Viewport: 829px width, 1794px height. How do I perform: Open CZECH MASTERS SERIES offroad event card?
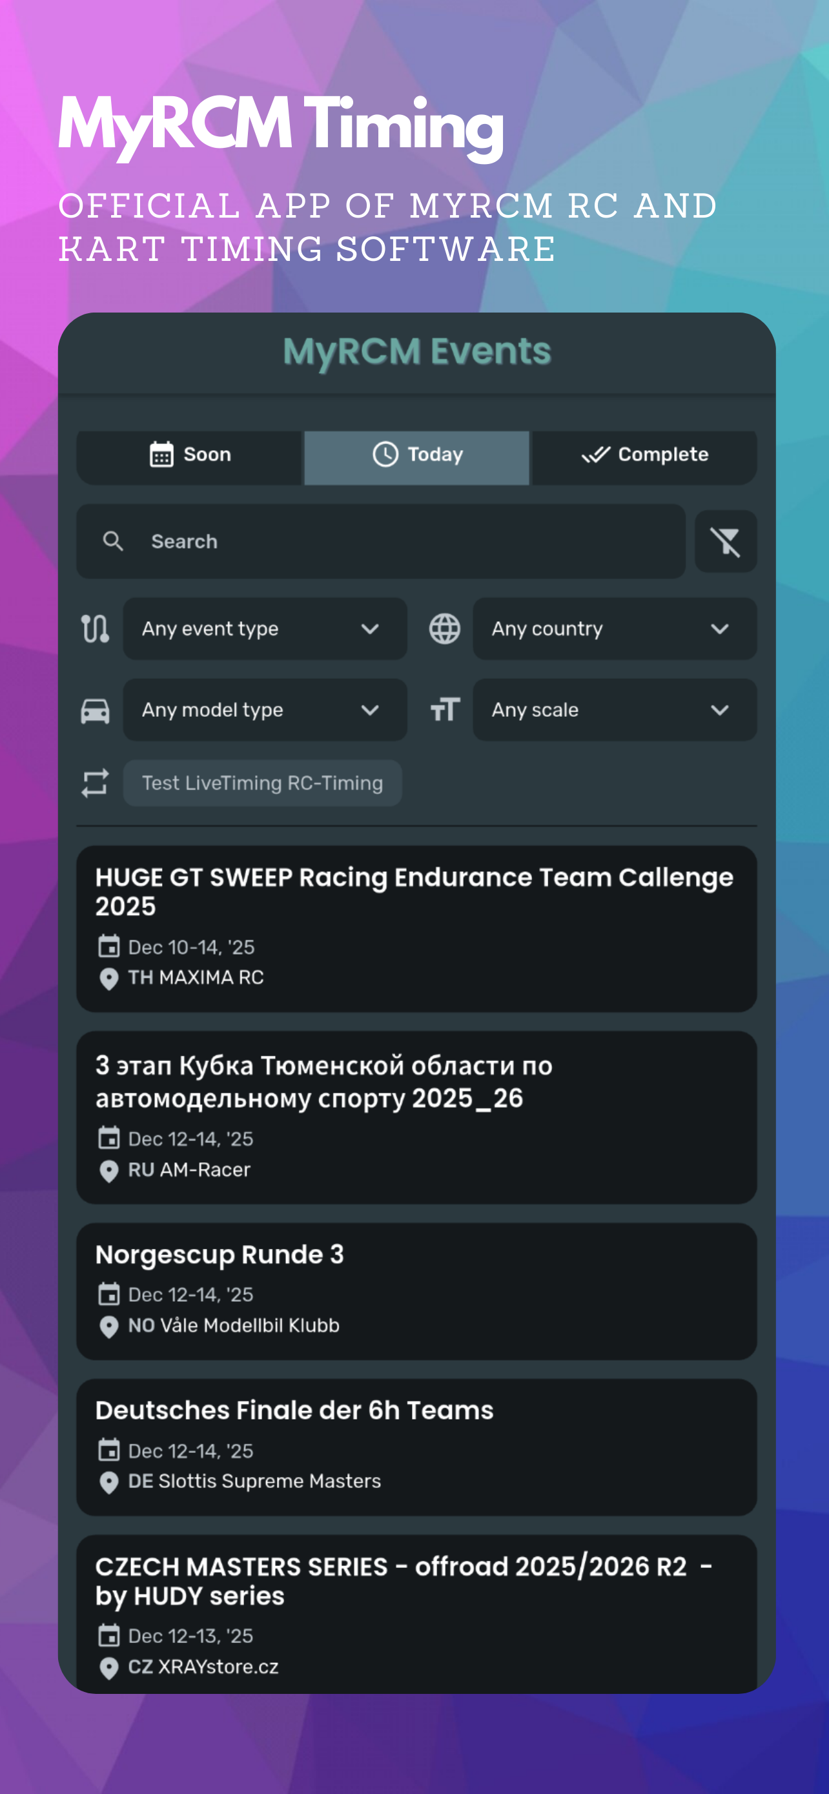tap(416, 1614)
